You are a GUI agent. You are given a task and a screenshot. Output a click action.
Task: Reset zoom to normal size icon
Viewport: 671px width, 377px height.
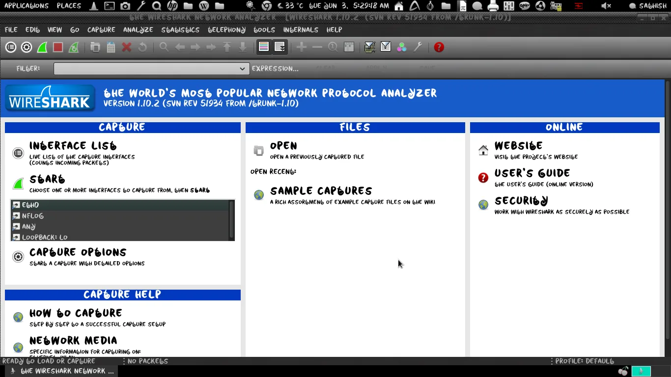(333, 47)
